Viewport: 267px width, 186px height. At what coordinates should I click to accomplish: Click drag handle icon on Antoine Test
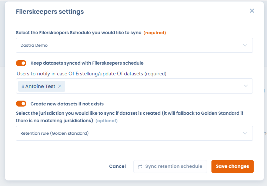click(23, 87)
